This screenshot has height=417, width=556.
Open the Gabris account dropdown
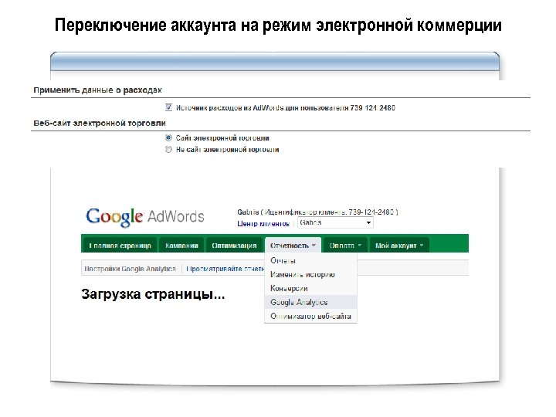click(335, 222)
